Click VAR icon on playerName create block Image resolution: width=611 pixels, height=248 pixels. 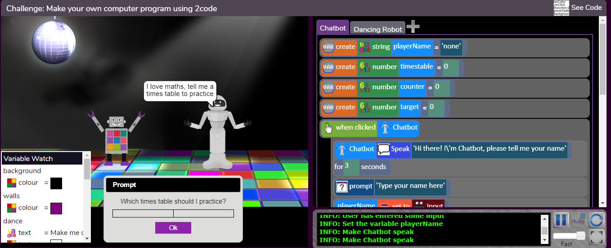tap(328, 47)
